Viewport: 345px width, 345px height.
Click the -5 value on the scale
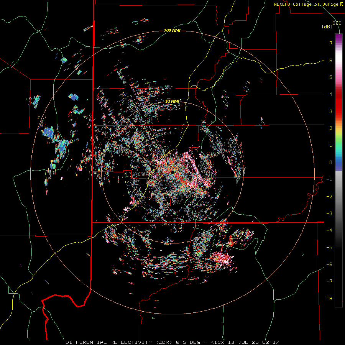tap(329, 248)
